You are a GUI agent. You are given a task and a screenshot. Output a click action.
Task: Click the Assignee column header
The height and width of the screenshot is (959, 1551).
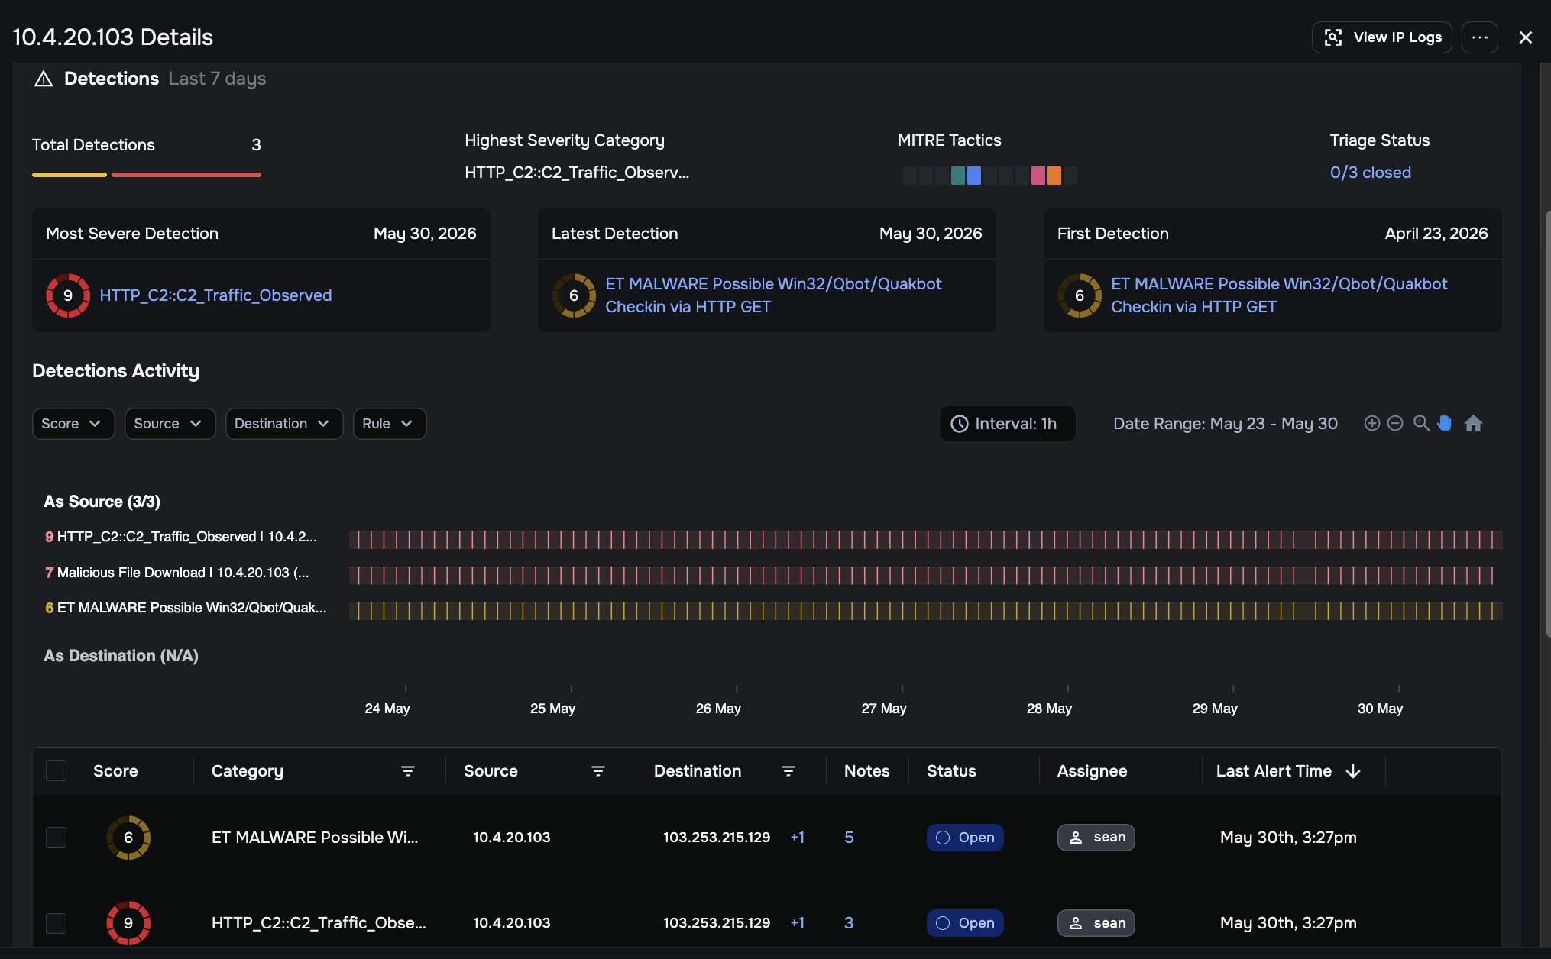[1092, 771]
